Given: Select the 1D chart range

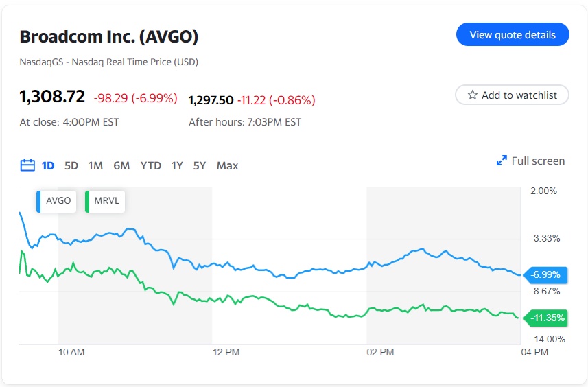Looking at the screenshot, I should pos(48,165).
